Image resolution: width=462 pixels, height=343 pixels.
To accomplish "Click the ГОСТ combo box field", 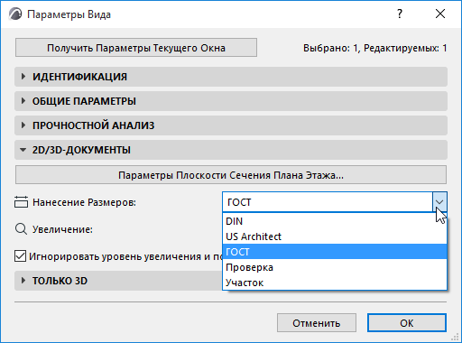I will pos(328,202).
